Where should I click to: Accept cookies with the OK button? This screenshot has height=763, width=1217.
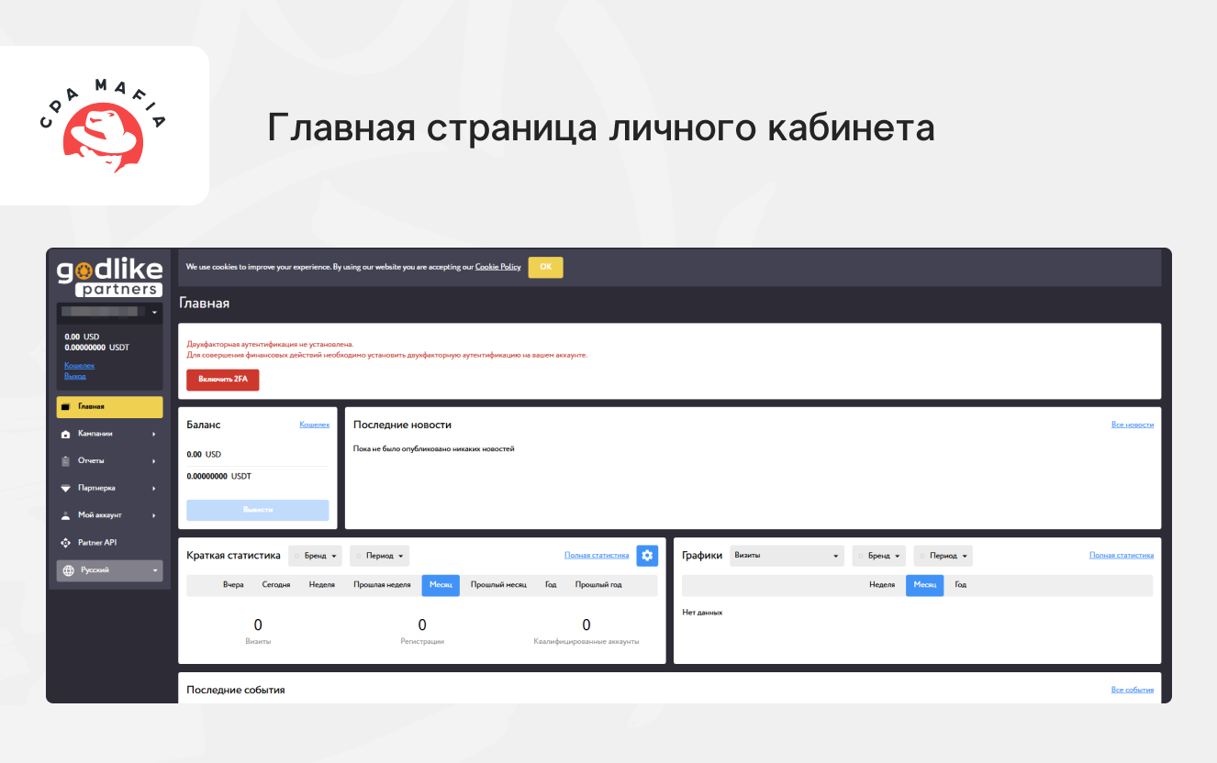coord(545,267)
